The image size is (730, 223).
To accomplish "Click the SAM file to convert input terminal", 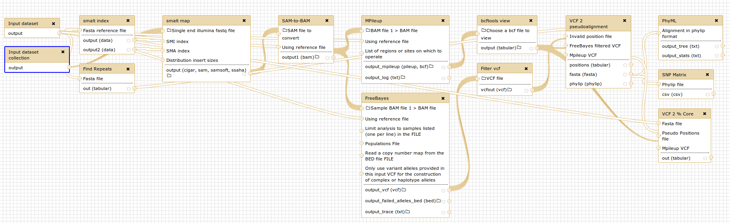I will pyautogui.click(x=279, y=34).
